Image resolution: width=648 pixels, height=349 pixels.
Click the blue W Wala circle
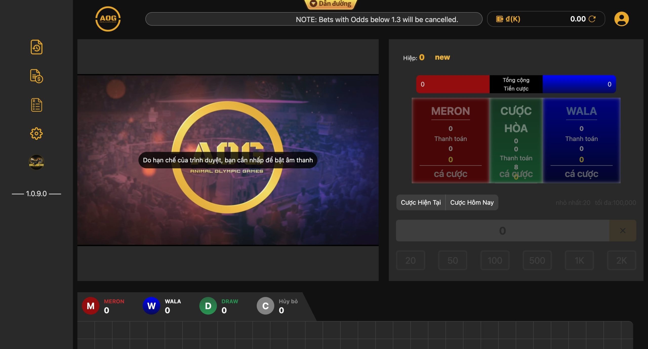pyautogui.click(x=151, y=306)
